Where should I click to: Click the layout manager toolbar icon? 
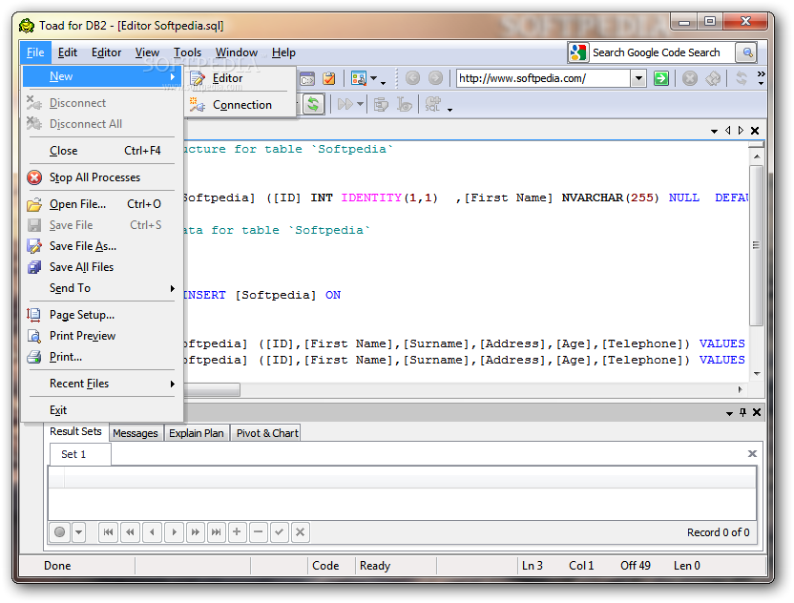tap(359, 78)
